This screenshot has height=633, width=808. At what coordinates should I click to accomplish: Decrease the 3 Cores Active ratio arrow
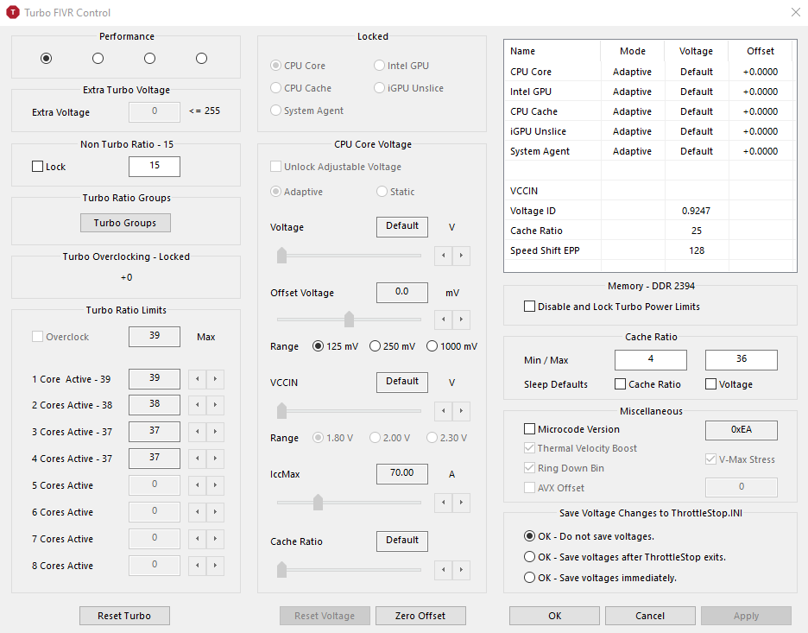coord(198,433)
